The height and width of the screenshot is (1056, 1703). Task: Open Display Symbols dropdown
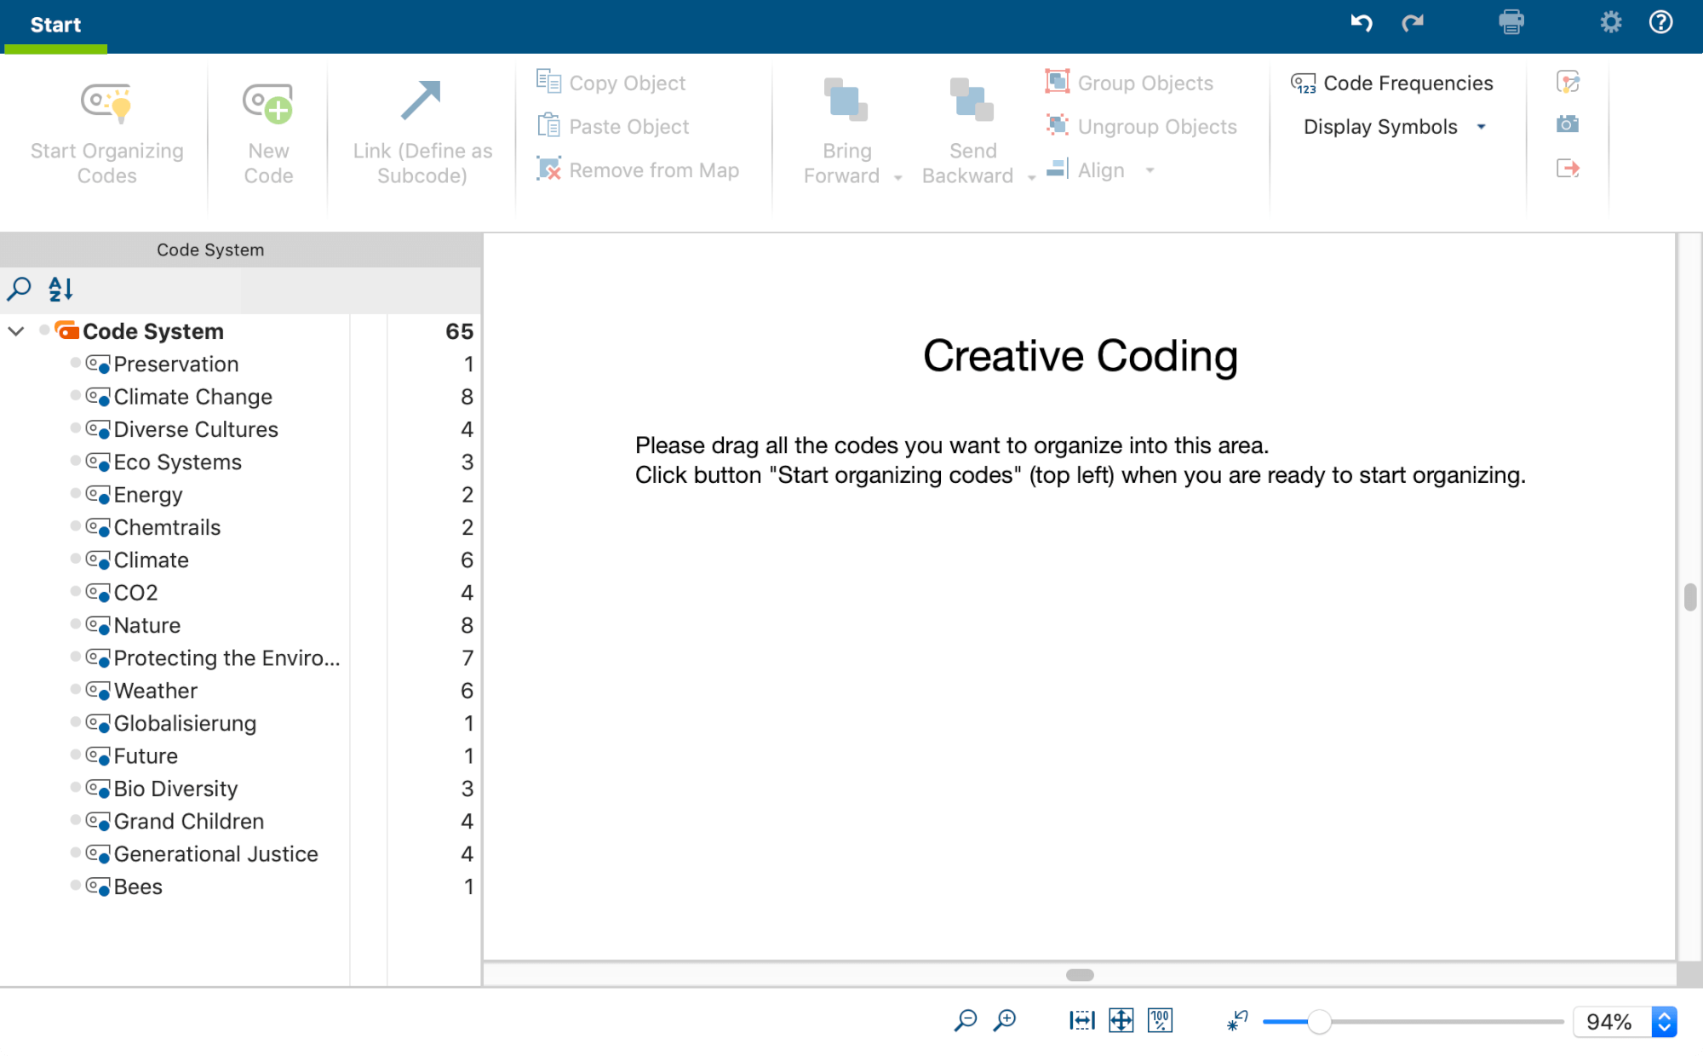pos(1396,126)
